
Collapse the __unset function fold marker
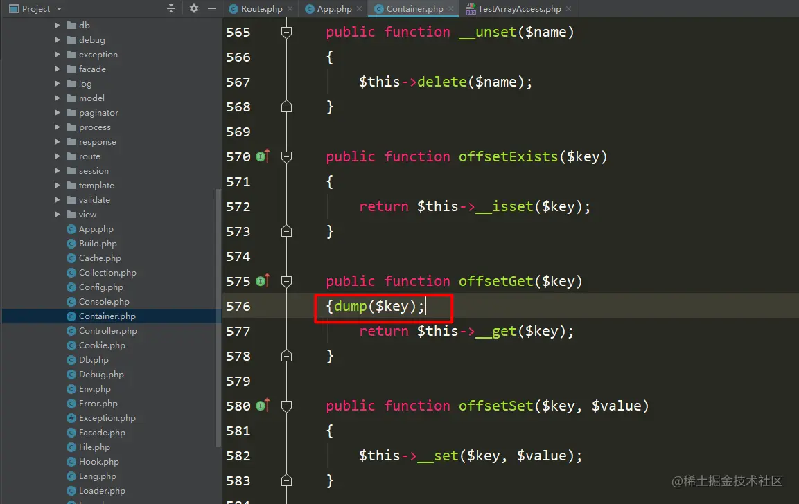[x=286, y=33]
